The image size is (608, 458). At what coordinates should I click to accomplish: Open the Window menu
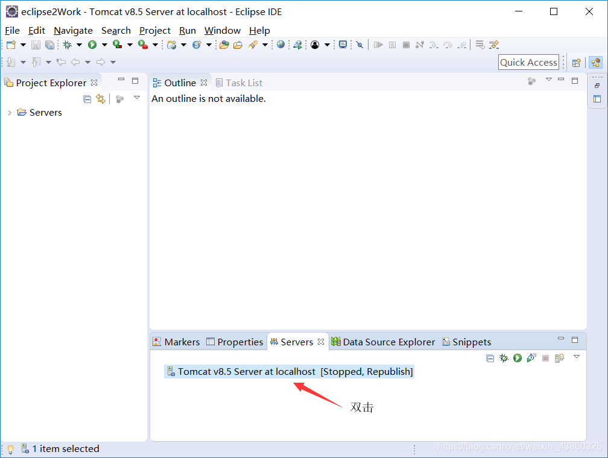[x=223, y=31]
